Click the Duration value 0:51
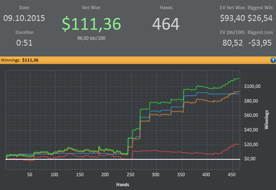The width and height of the screenshot is (276, 190). point(24,43)
